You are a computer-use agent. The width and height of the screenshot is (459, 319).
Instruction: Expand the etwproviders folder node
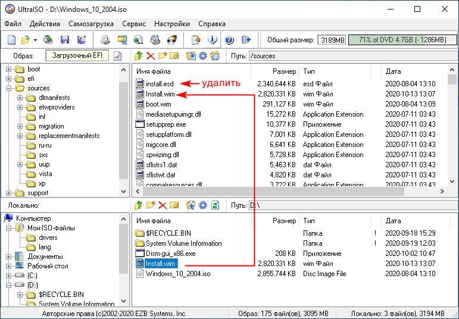(x=20, y=107)
